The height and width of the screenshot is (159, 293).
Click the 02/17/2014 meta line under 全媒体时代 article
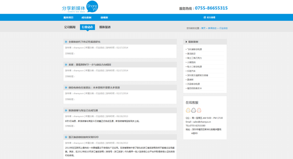(x=96, y=48)
